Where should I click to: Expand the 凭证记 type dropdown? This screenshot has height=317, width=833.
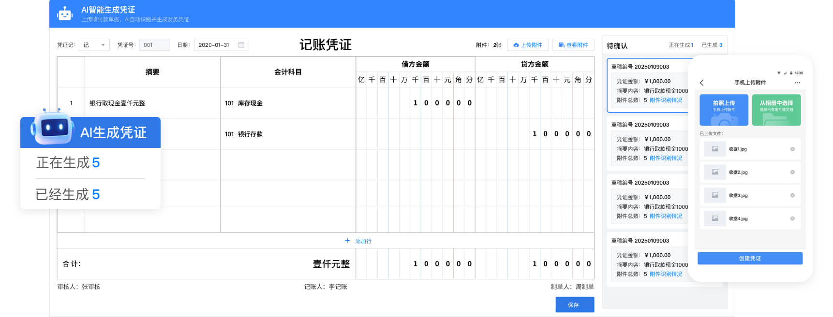[x=94, y=45]
